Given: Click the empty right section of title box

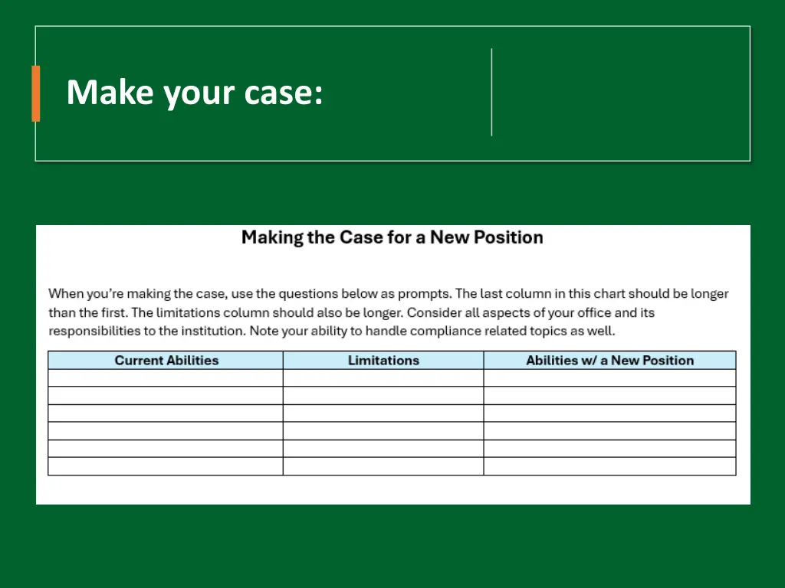Looking at the screenshot, I should 621,93.
